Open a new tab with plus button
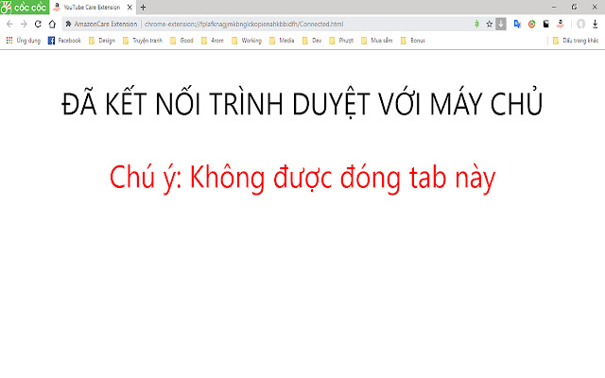The height and width of the screenshot is (378, 605). click(x=142, y=7)
